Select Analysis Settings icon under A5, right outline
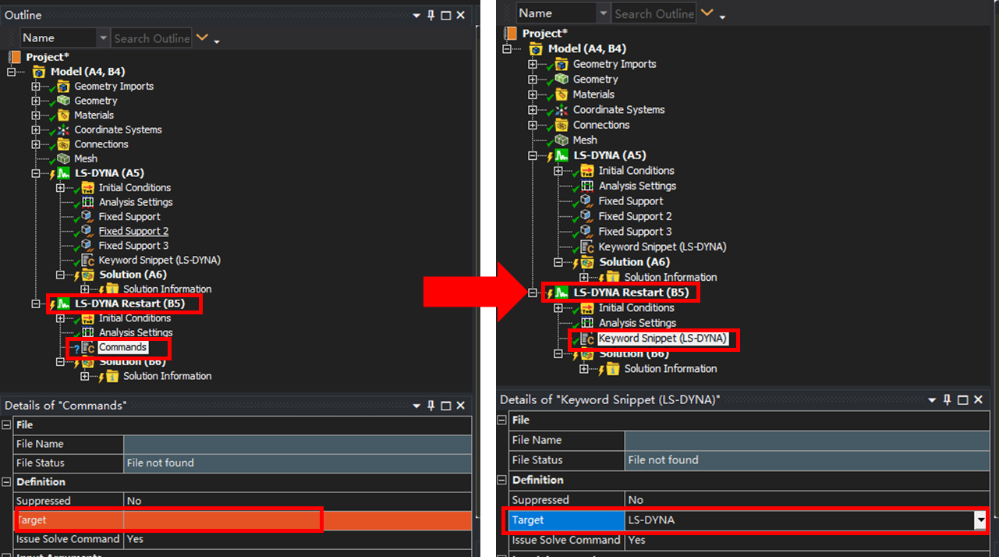The height and width of the screenshot is (557, 999). click(587, 186)
